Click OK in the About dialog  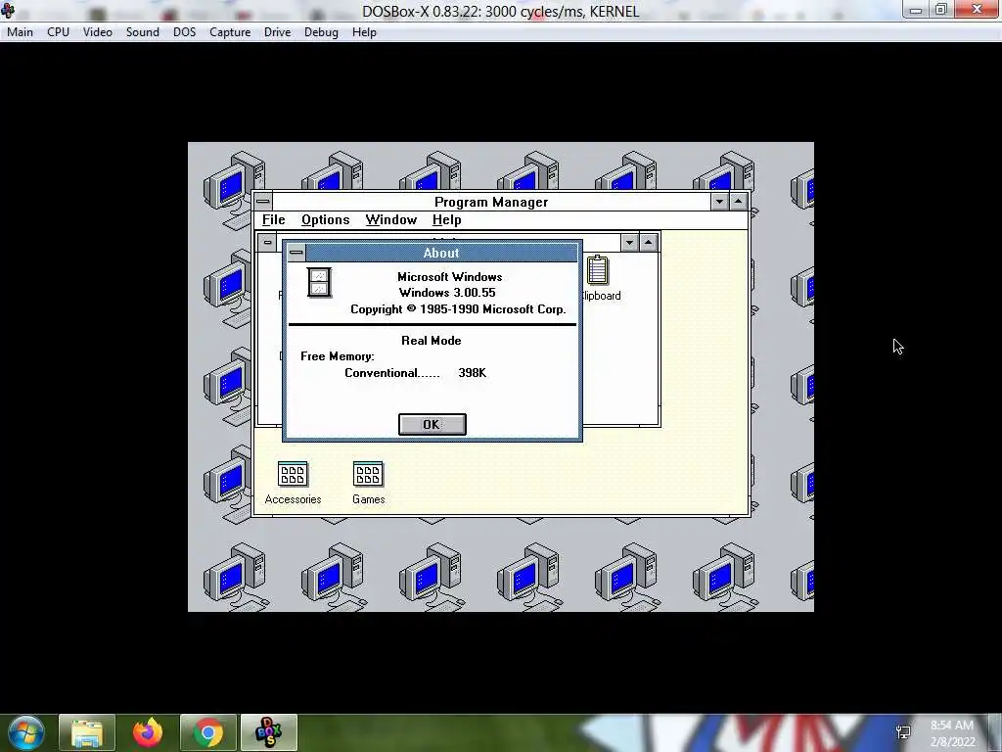[432, 425]
